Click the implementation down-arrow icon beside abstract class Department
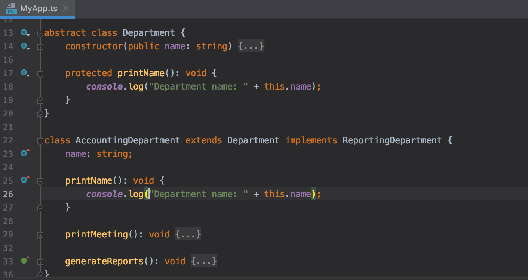Viewport: 528px width, 280px height. coord(25,32)
